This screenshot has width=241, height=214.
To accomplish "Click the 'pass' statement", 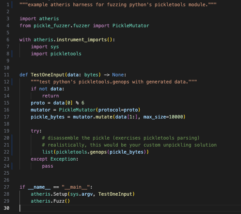I will click(x=48, y=166).
